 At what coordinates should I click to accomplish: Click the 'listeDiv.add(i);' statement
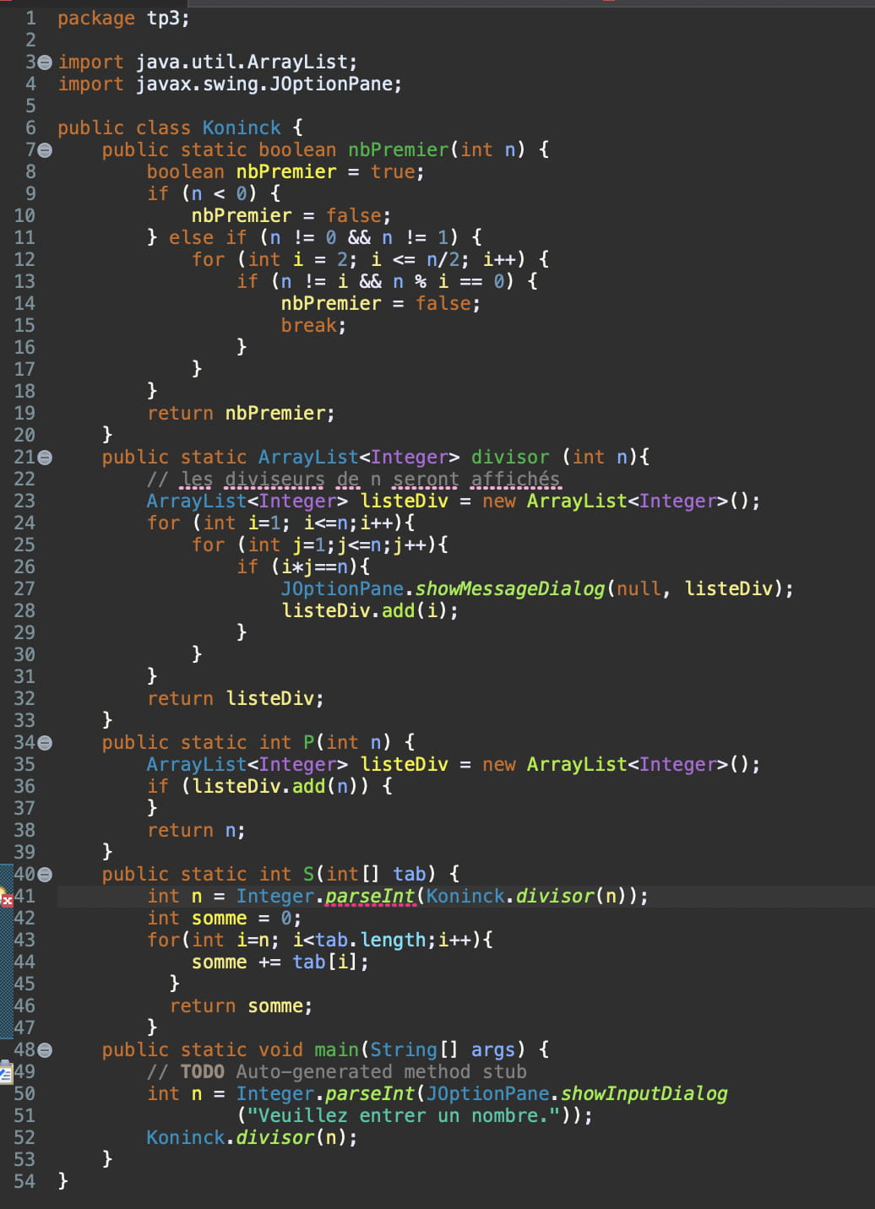pyautogui.click(x=370, y=611)
